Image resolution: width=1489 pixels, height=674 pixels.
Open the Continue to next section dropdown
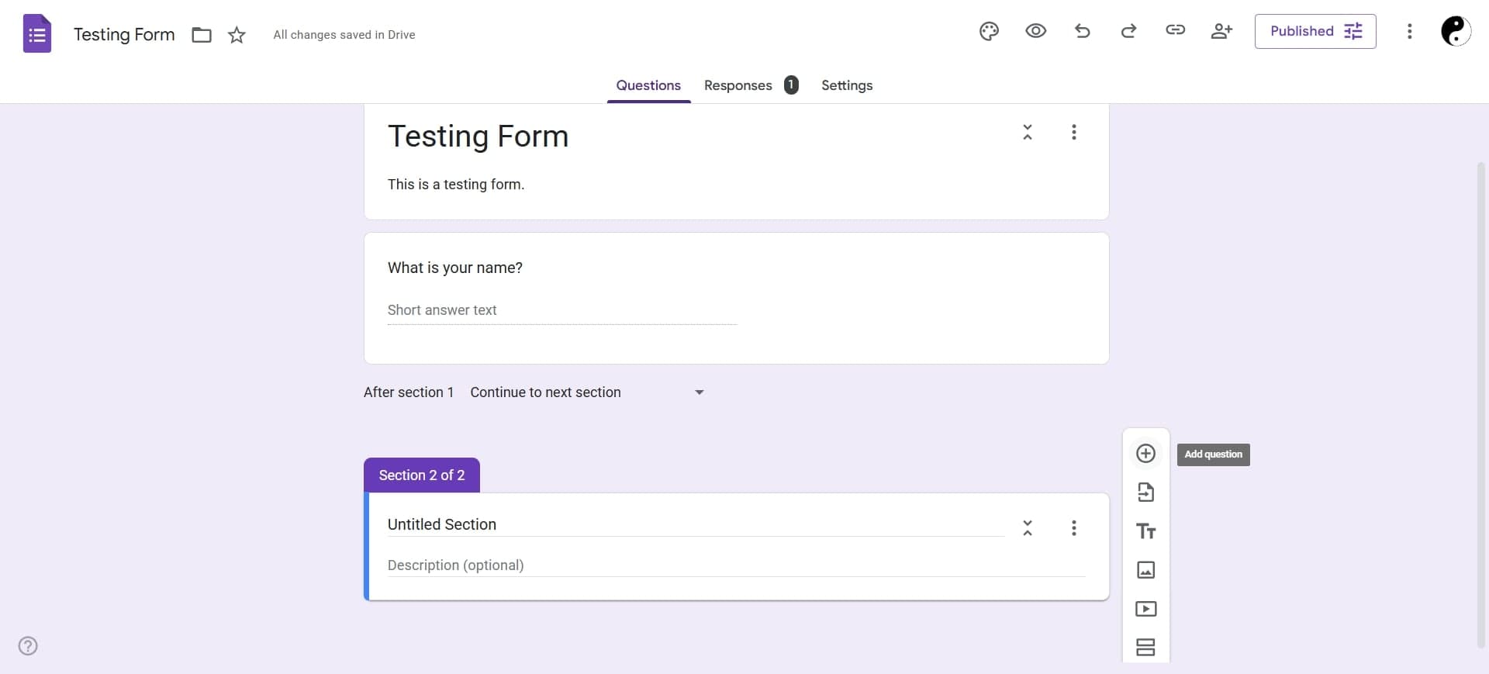(x=587, y=392)
